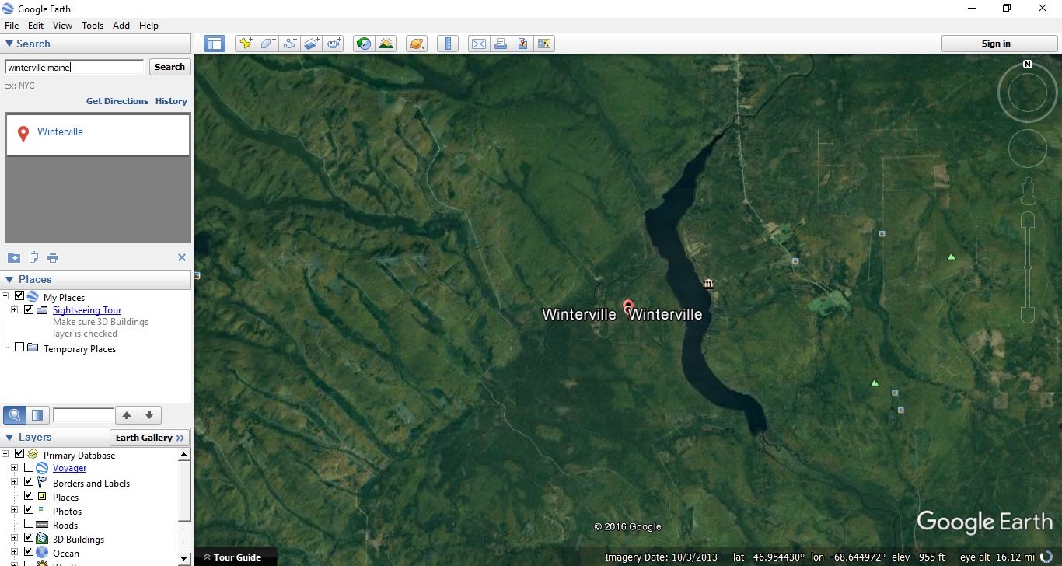Uncheck the Photos layer checkbox
Viewport: 1062px width, 566px height.
pyautogui.click(x=29, y=510)
